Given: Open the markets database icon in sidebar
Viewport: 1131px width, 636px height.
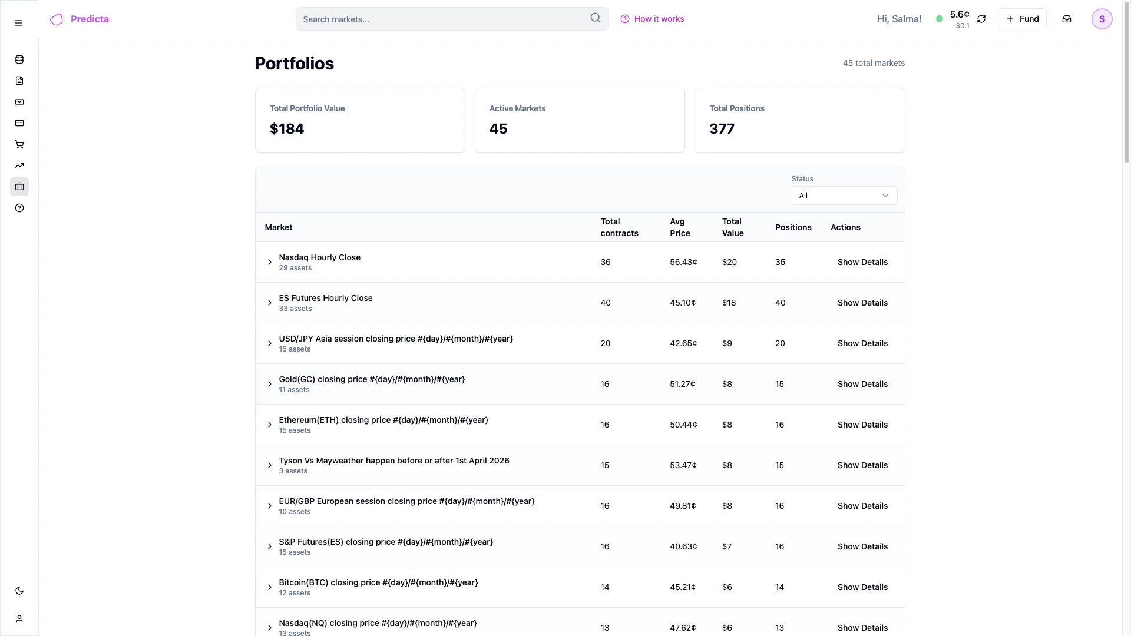Looking at the screenshot, I should pos(19,59).
